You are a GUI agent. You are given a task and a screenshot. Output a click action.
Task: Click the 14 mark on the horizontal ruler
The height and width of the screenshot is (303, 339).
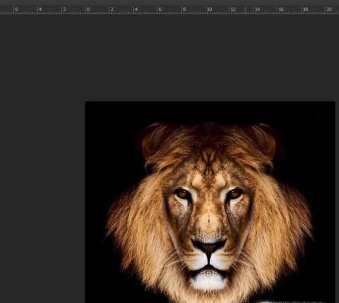256,9
